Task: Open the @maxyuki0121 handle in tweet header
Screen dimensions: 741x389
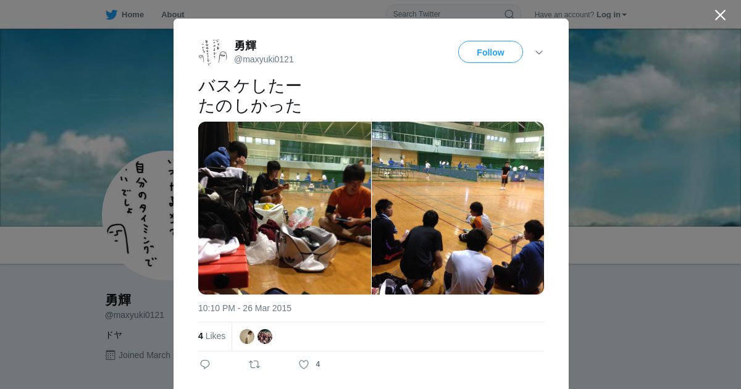Action: pos(264,59)
